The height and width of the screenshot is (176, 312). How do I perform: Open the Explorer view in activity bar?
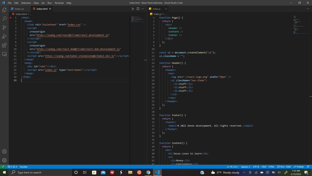(4, 10)
